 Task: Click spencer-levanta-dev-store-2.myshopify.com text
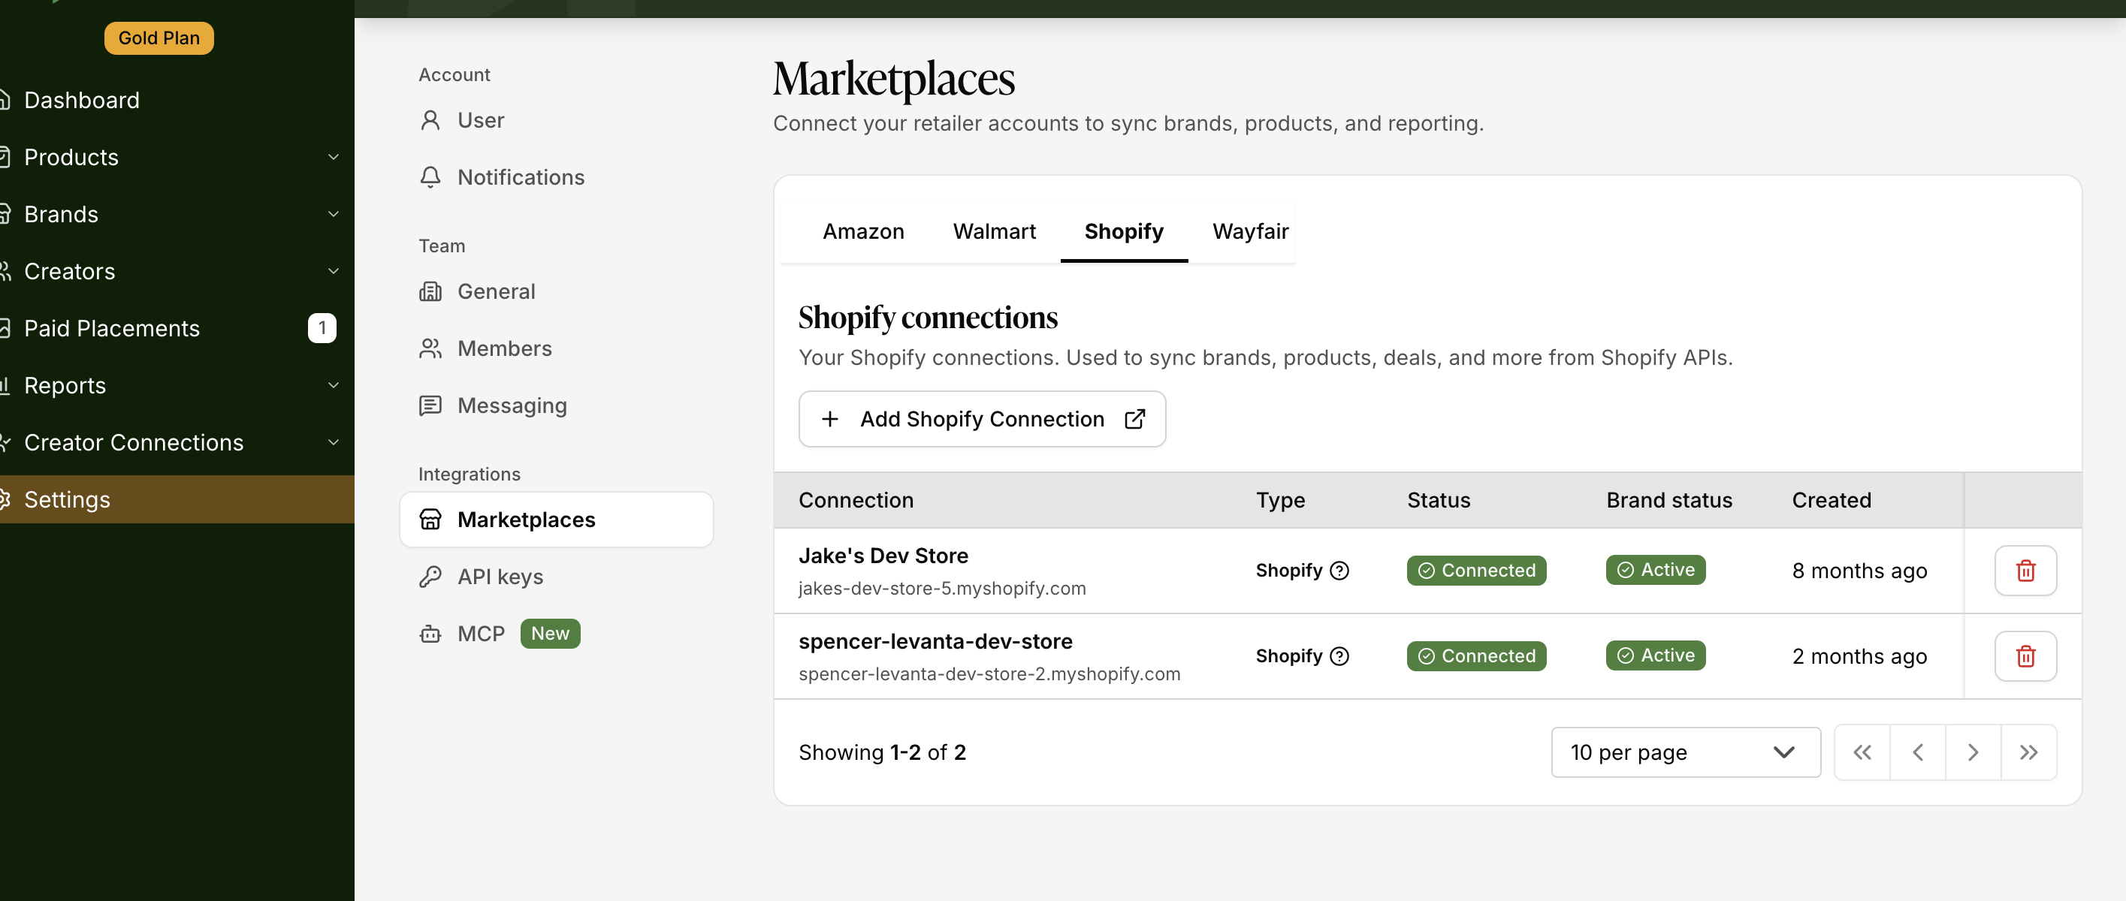(x=989, y=674)
